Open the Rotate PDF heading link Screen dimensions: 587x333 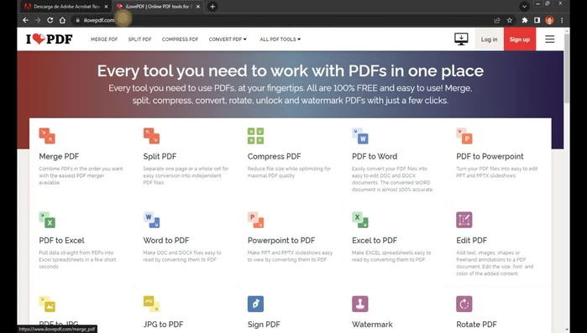476,325
